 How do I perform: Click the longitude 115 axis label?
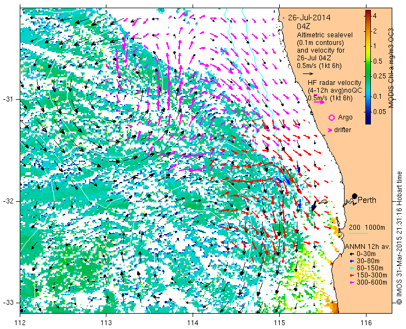coord(279,322)
